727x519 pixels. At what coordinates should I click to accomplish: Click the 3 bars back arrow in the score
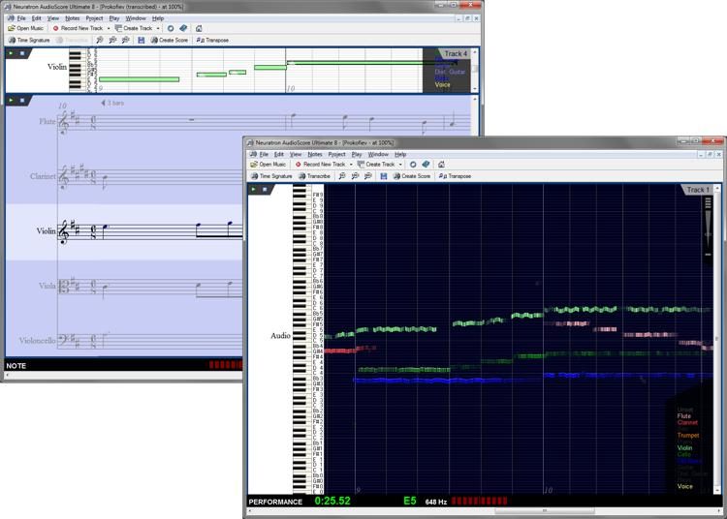coord(104,102)
